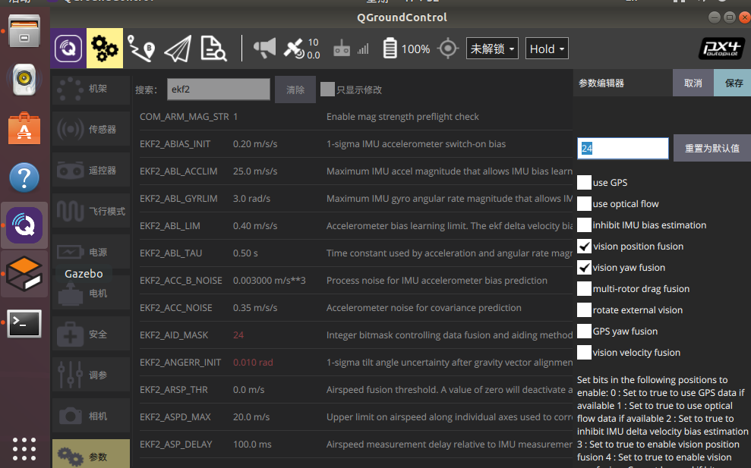
Task: Show applications grid in dock
Action: [x=24, y=449]
